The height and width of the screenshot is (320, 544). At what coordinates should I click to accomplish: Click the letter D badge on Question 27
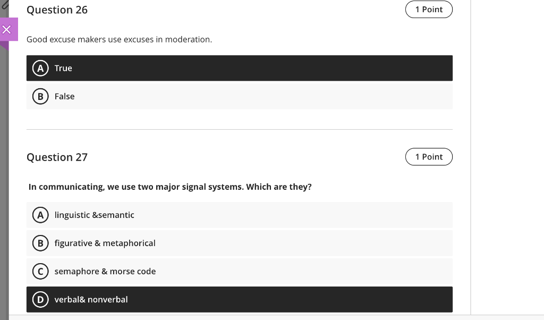click(40, 299)
